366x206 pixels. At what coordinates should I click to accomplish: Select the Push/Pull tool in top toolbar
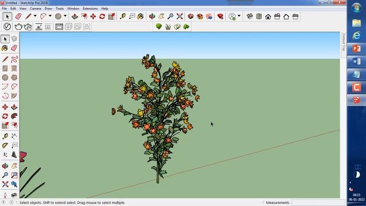pyautogui.click(x=75, y=17)
